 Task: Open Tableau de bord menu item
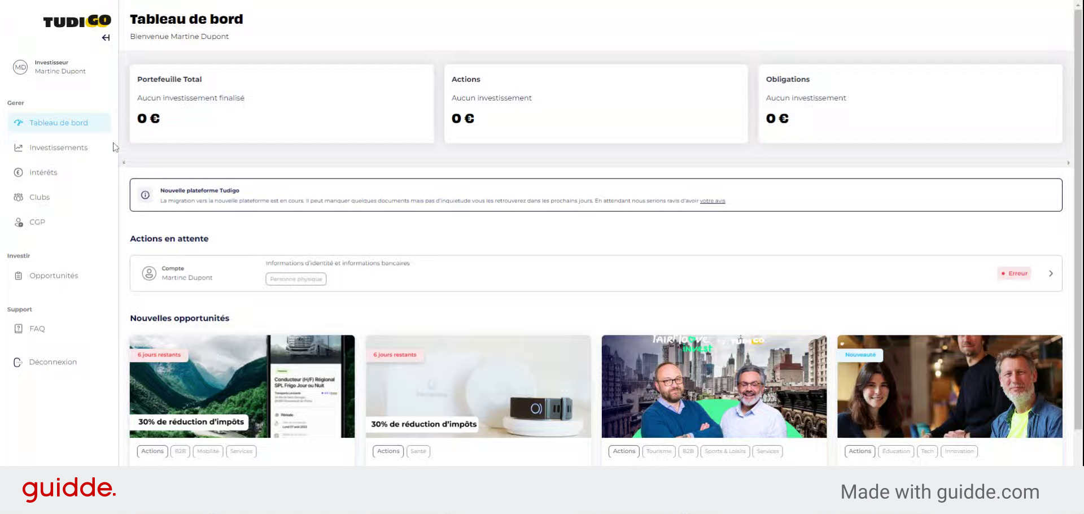click(59, 123)
